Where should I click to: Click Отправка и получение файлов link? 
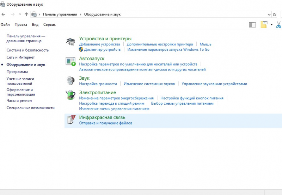pyautogui.click(x=105, y=123)
